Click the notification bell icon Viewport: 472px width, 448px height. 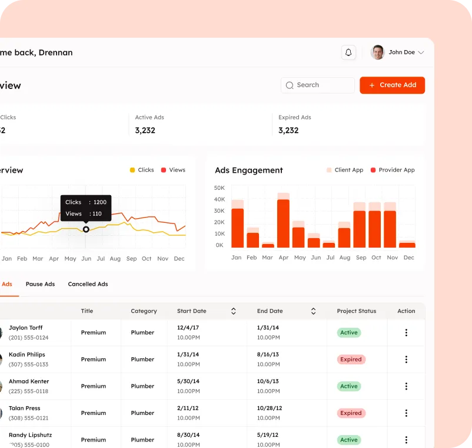[348, 52]
